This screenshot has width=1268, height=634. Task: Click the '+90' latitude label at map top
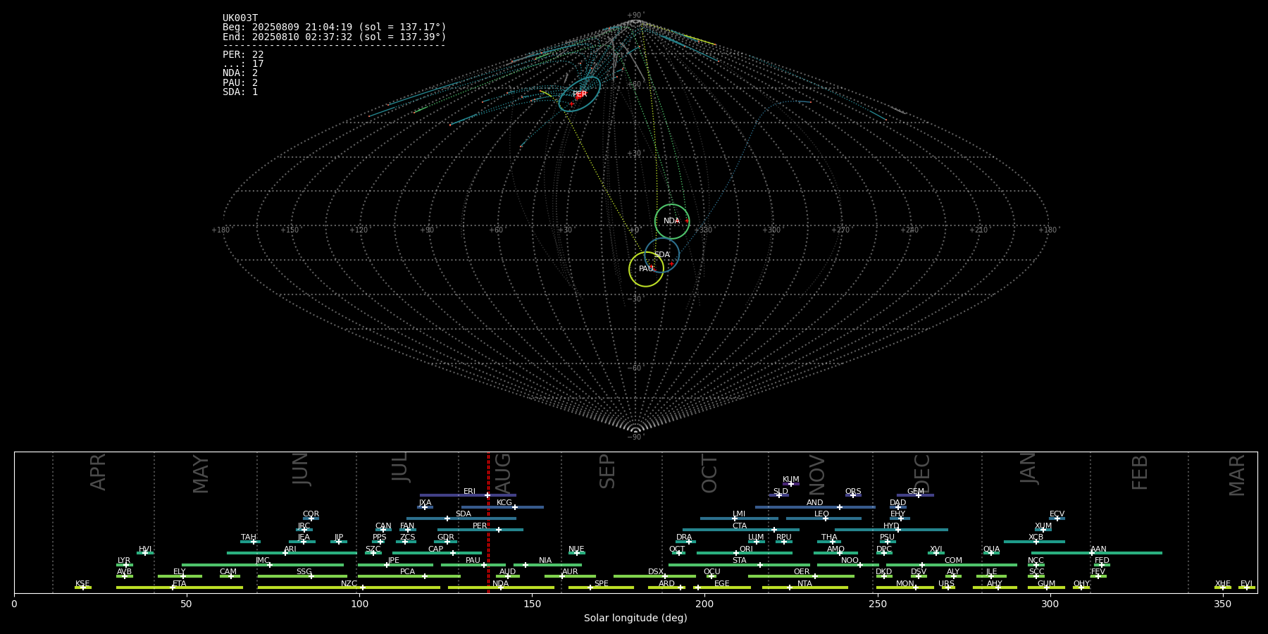tap(635, 15)
